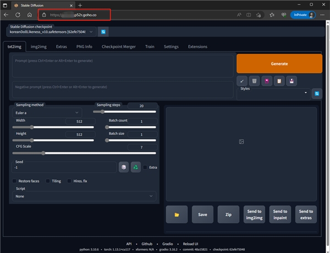Viewport: 330px width, 253px height.
Task: Click the site lock icon in the address bar
Action: pos(44,15)
